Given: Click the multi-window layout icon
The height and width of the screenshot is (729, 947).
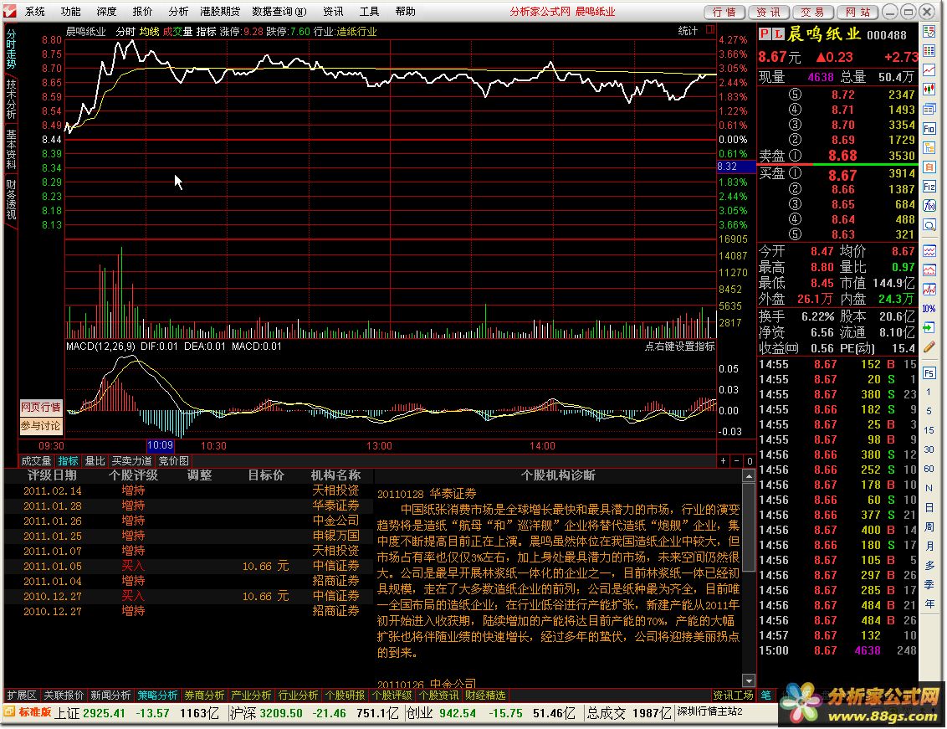Looking at the screenshot, I should click(x=929, y=110).
